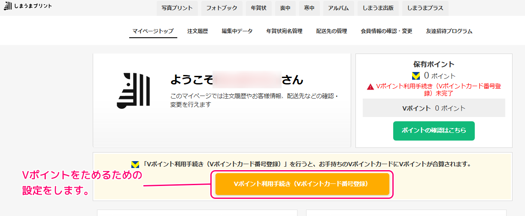Click the しまうまプリント logo in header
The height and width of the screenshot is (216, 525).
27,6
